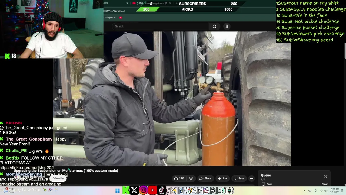Share the Monstermax video

click(x=205, y=178)
